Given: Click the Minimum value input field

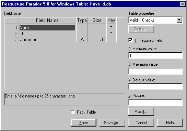Looking at the screenshot, I should pos(155,55).
